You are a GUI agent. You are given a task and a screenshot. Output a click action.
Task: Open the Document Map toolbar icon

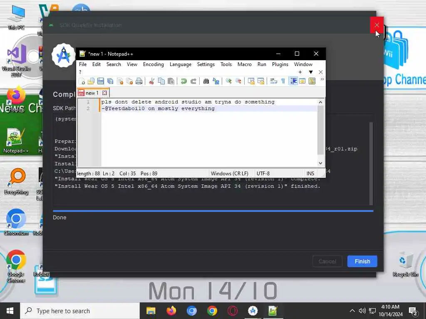(312, 81)
